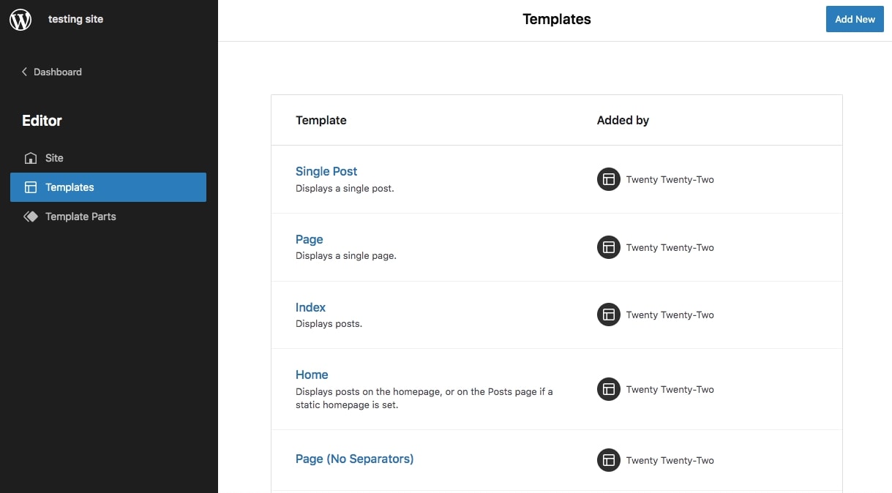Open the Page (No Separators) template

point(354,459)
